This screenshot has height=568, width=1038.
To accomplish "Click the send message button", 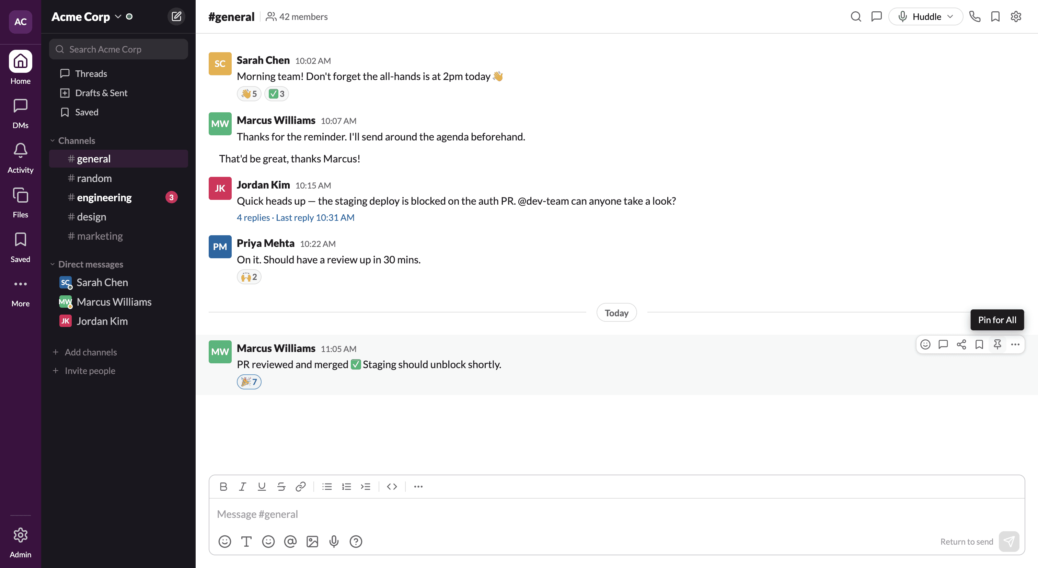I will click(x=1009, y=542).
